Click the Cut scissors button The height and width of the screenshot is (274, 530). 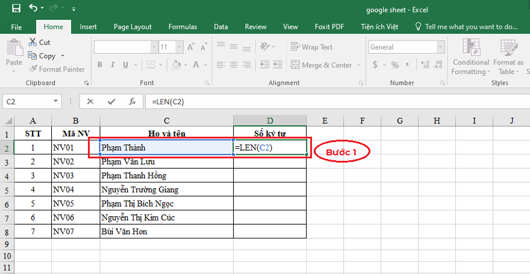click(40, 42)
